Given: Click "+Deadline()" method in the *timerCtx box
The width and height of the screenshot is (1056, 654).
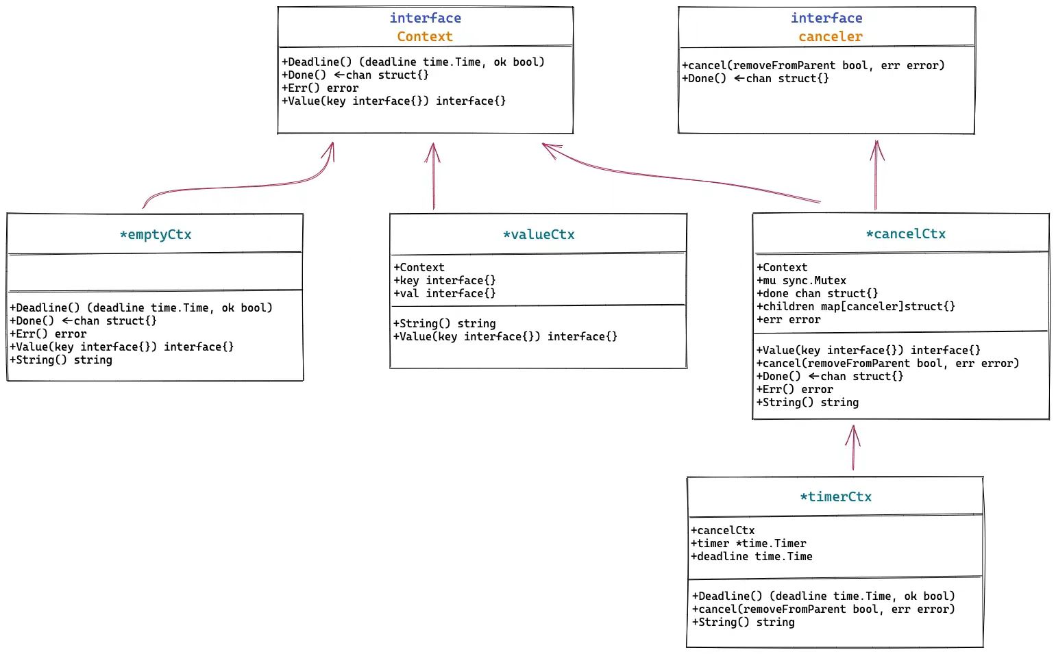Looking at the screenshot, I should 824,596.
